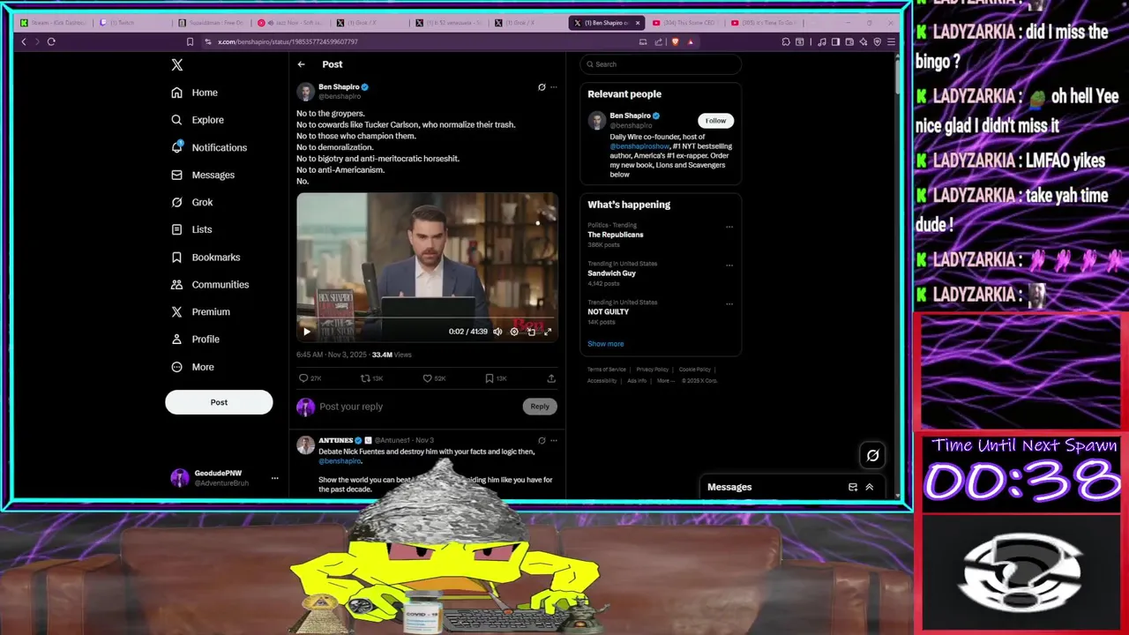Click the @benshapiro mention in ANTUNES reply

[340, 461]
